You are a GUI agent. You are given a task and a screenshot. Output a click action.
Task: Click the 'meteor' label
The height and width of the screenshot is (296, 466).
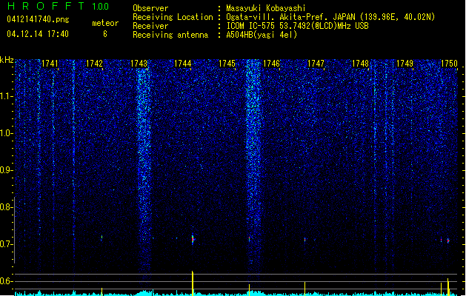[x=105, y=23]
